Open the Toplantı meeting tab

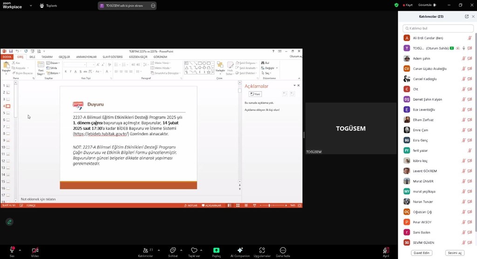click(x=48, y=6)
